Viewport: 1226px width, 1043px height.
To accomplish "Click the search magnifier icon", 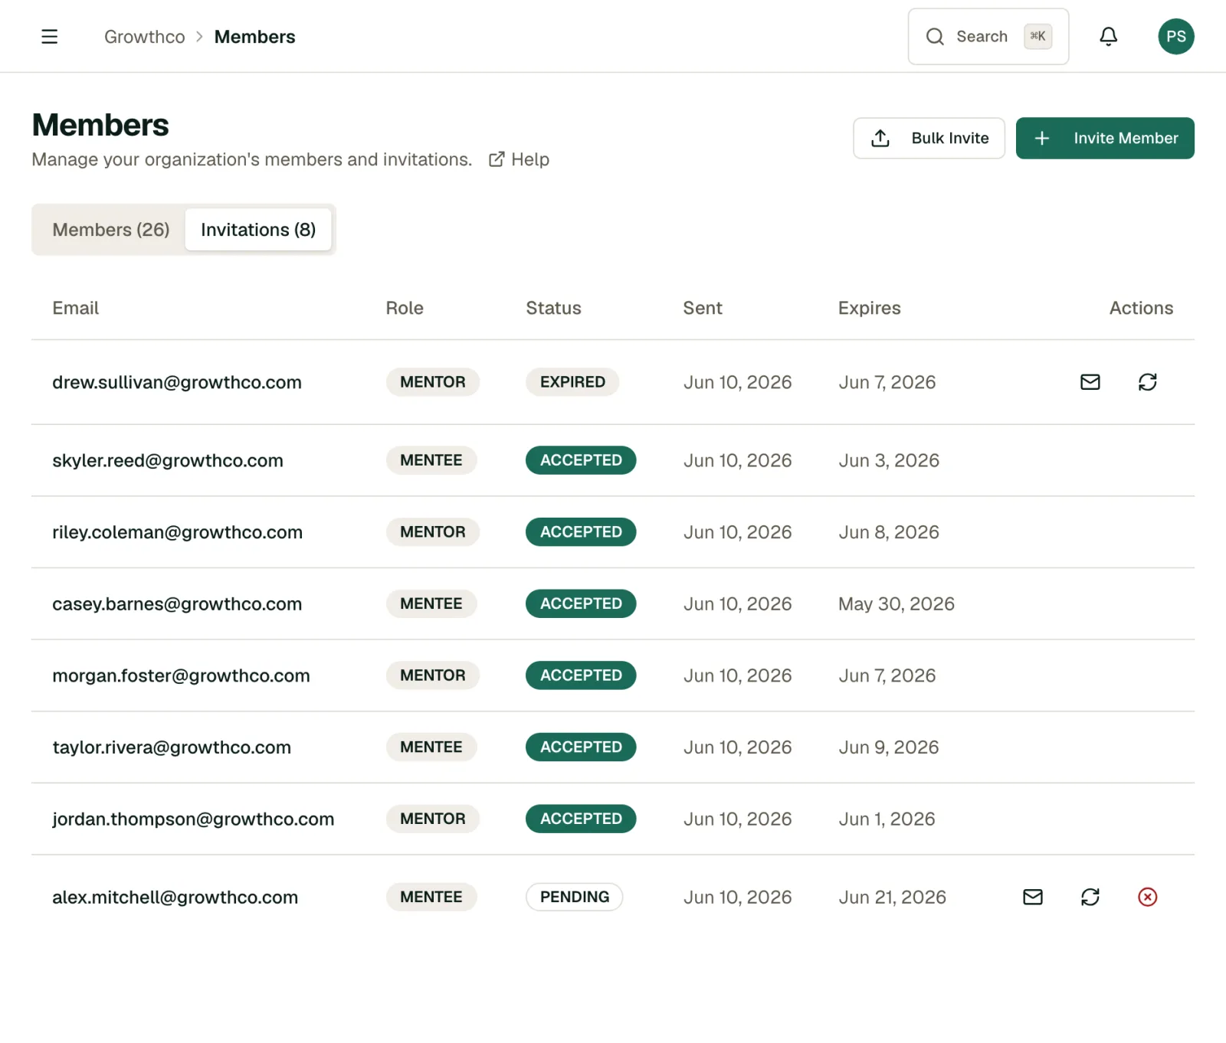I will click(x=934, y=37).
